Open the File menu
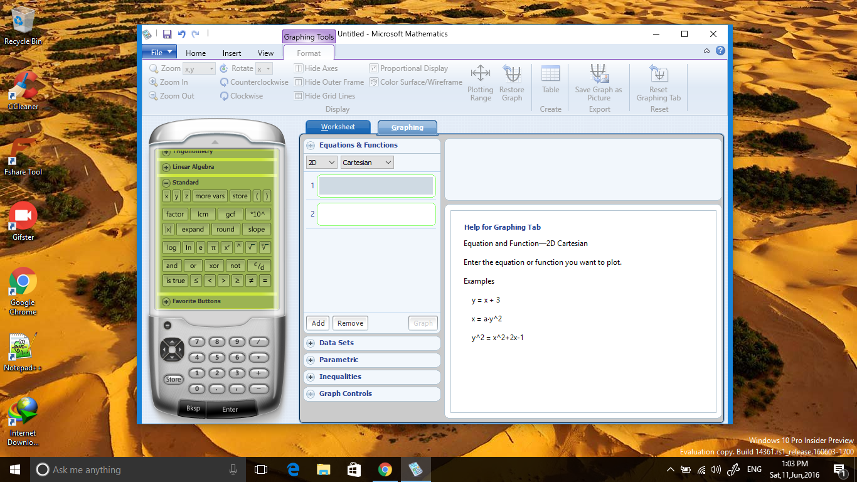Viewport: 857px width, 482px height. (x=159, y=52)
